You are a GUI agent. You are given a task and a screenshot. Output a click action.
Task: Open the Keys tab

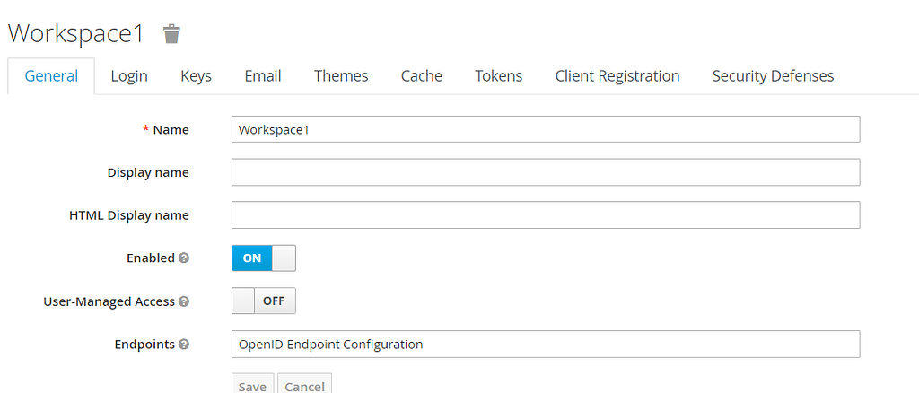(196, 76)
